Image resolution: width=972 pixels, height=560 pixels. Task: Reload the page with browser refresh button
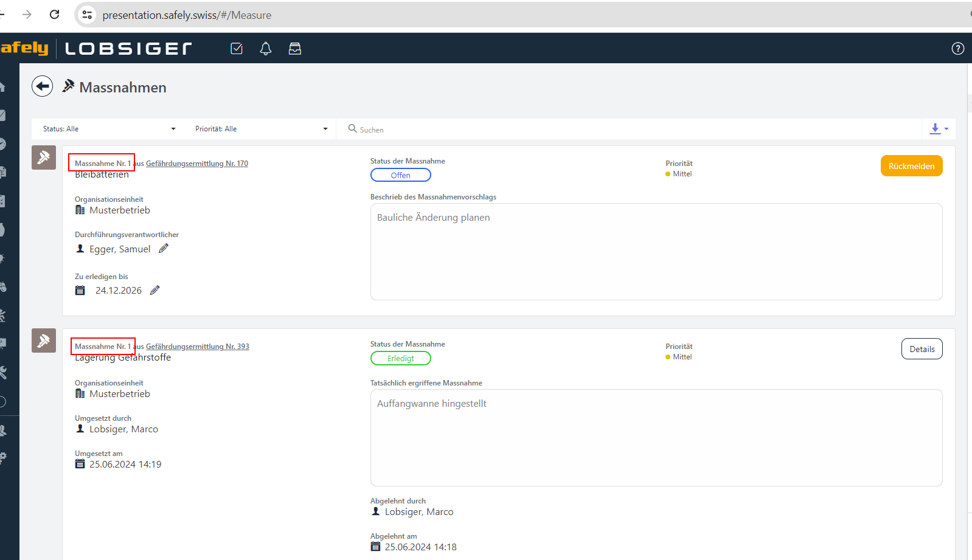pyautogui.click(x=55, y=15)
